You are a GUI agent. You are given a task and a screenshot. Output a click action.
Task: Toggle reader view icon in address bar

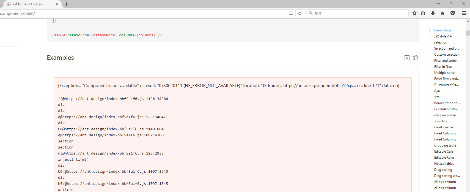291,13
